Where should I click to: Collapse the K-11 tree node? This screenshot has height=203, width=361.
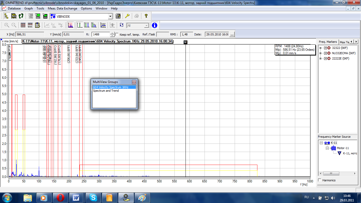click(x=321, y=143)
